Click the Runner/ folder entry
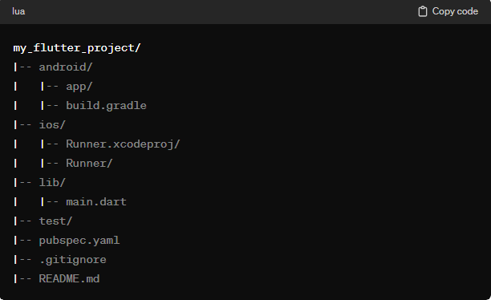 pyautogui.click(x=89, y=163)
